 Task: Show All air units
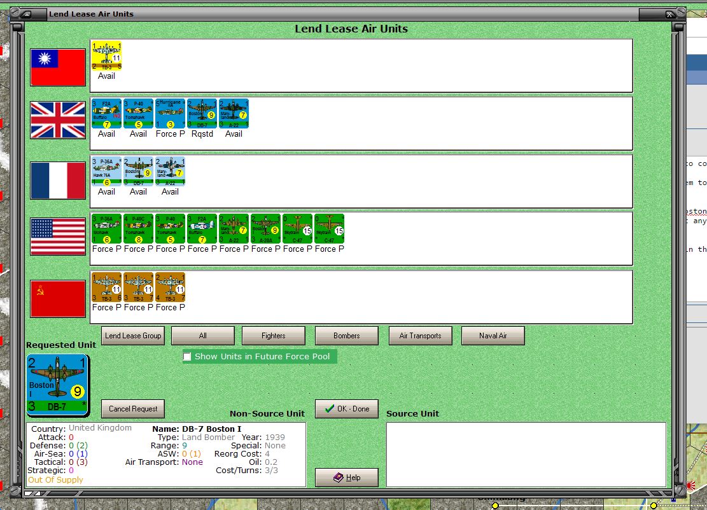203,336
